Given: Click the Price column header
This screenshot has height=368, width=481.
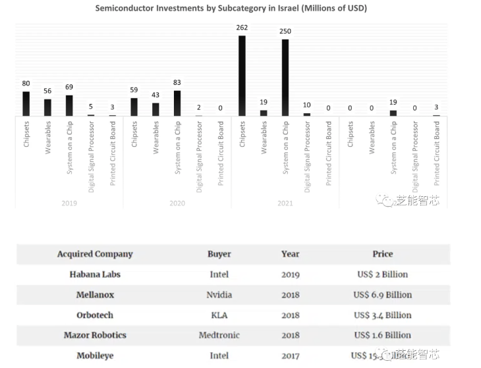Looking at the screenshot, I should [x=382, y=254].
